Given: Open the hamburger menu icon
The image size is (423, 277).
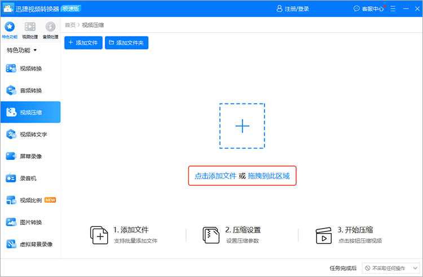Looking at the screenshot, I should [x=393, y=8].
